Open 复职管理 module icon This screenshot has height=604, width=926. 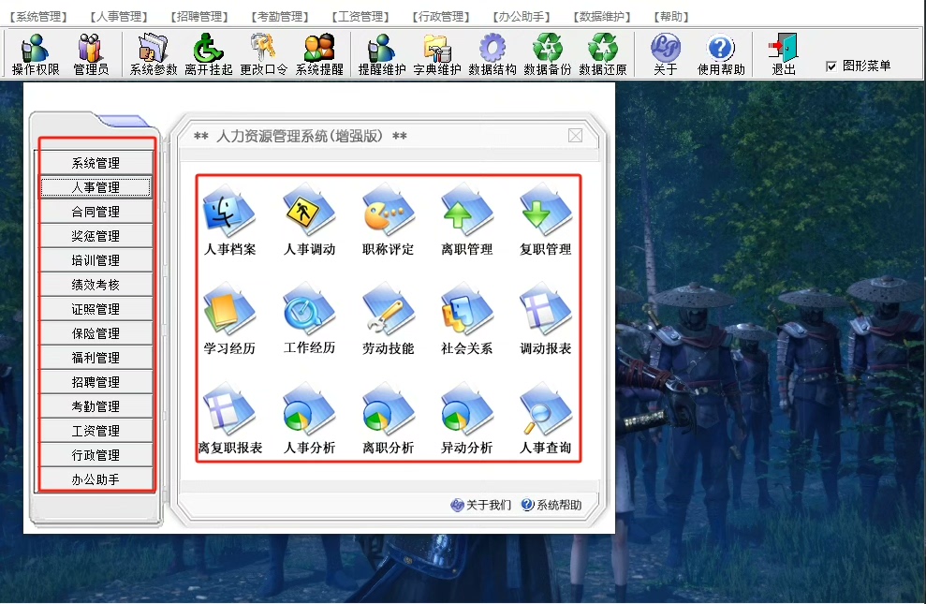click(x=546, y=220)
